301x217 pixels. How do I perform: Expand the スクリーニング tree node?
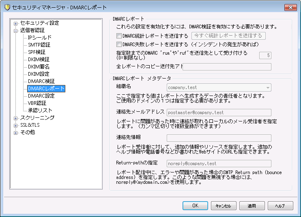tap(16, 118)
